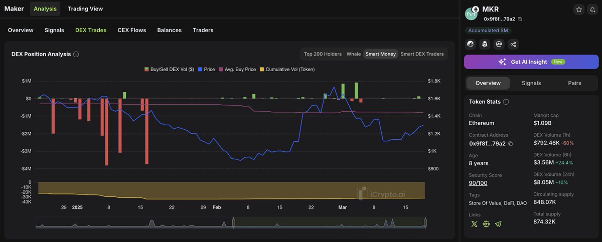Copy the Contract Address in Token Stats
Screen dimensions: 602x242
coord(510,144)
